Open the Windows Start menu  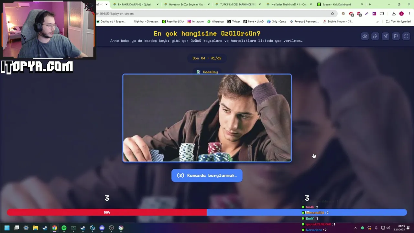(x=7, y=228)
